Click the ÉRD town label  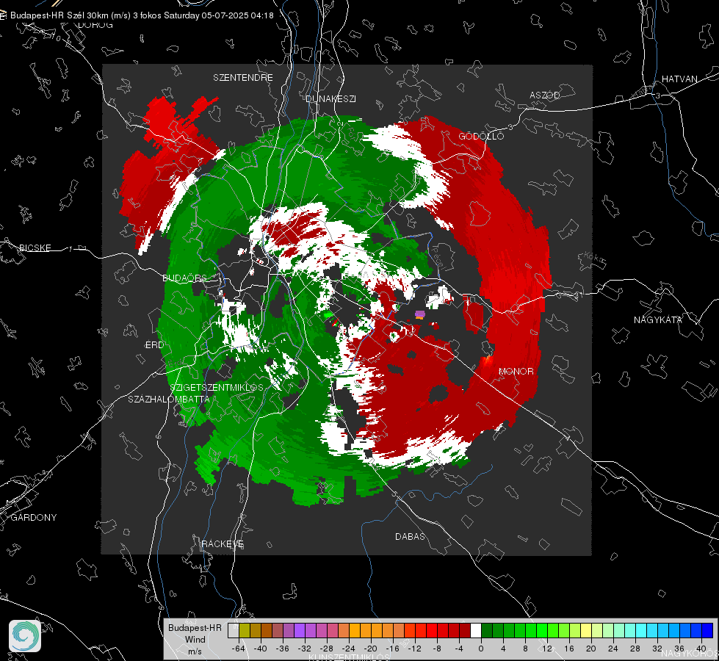pos(154,345)
